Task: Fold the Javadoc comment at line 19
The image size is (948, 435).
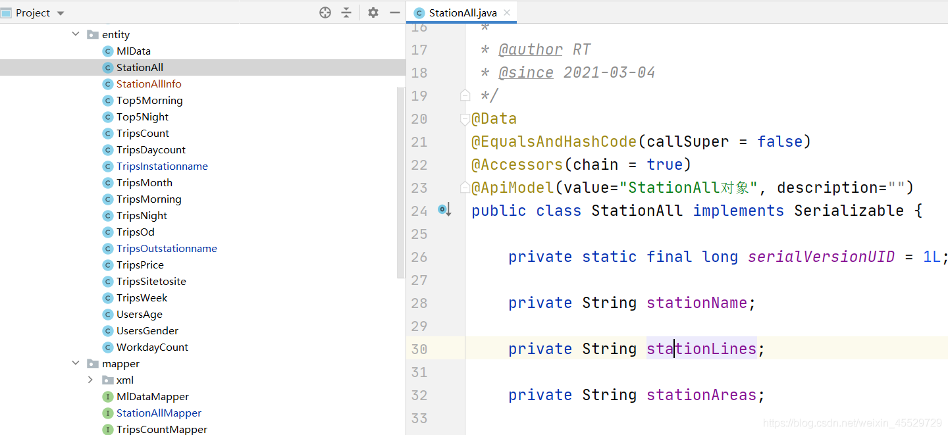Action: (465, 95)
